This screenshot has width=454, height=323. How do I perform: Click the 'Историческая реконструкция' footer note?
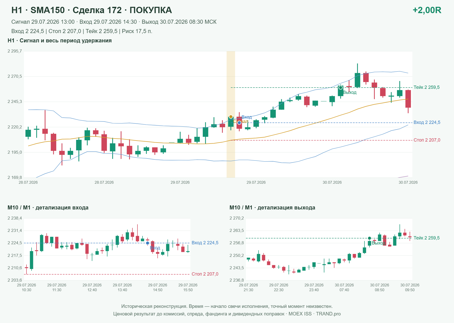(227, 306)
